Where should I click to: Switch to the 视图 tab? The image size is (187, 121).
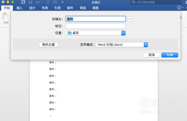tap(95, 8)
